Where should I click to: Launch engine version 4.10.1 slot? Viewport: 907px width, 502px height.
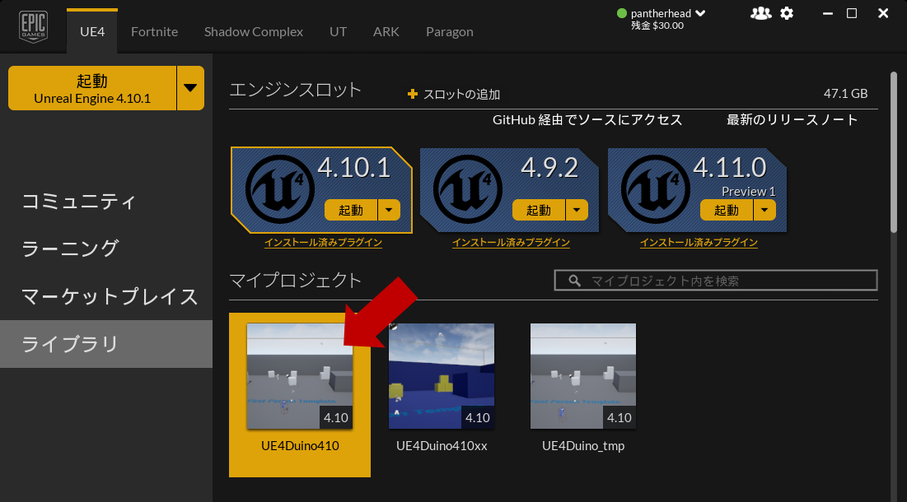(351, 211)
